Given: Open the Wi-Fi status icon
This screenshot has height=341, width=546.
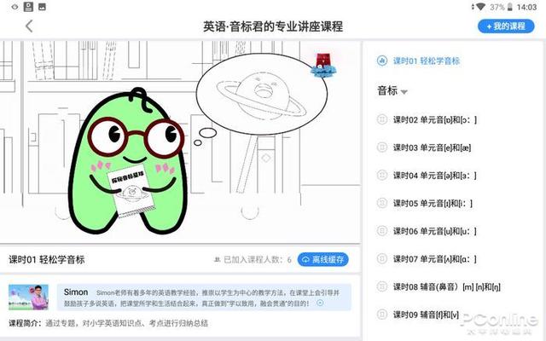Looking at the screenshot, I should [480, 7].
